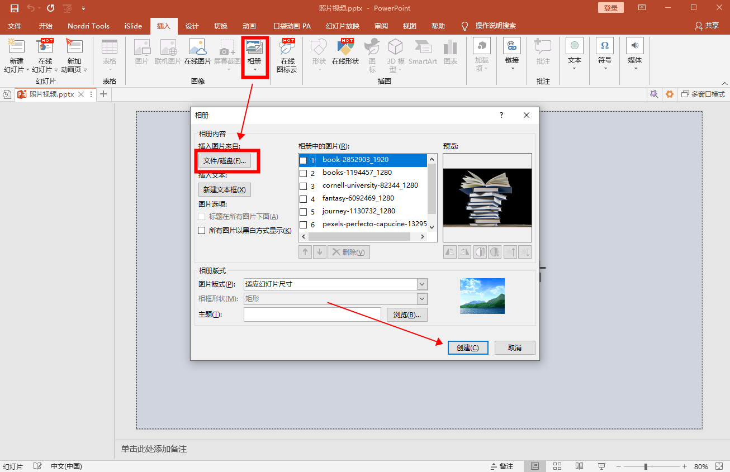This screenshot has width=730, height=472.
Task: Check the box for cornell-university-82344_1280
Action: 304,186
